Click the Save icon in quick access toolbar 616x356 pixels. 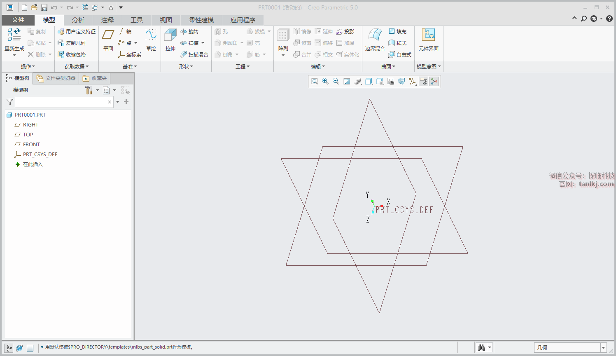[x=44, y=7]
